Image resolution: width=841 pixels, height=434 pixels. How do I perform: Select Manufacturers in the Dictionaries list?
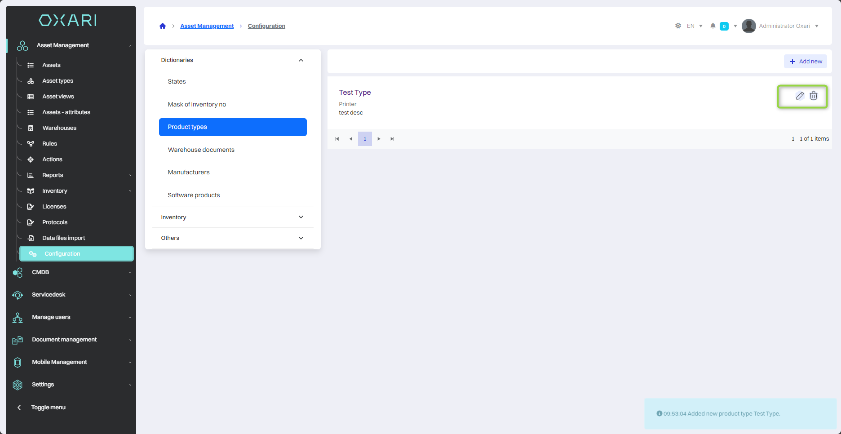tap(189, 172)
